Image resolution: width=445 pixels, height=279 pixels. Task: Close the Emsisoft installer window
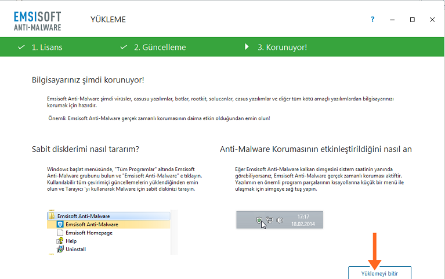(432, 20)
